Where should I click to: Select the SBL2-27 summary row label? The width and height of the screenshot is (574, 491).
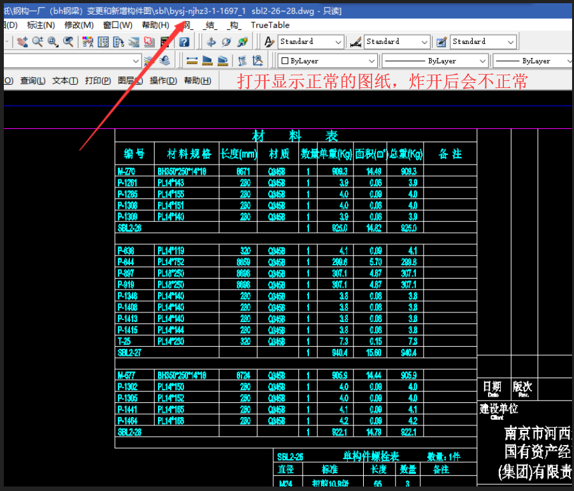(129, 353)
